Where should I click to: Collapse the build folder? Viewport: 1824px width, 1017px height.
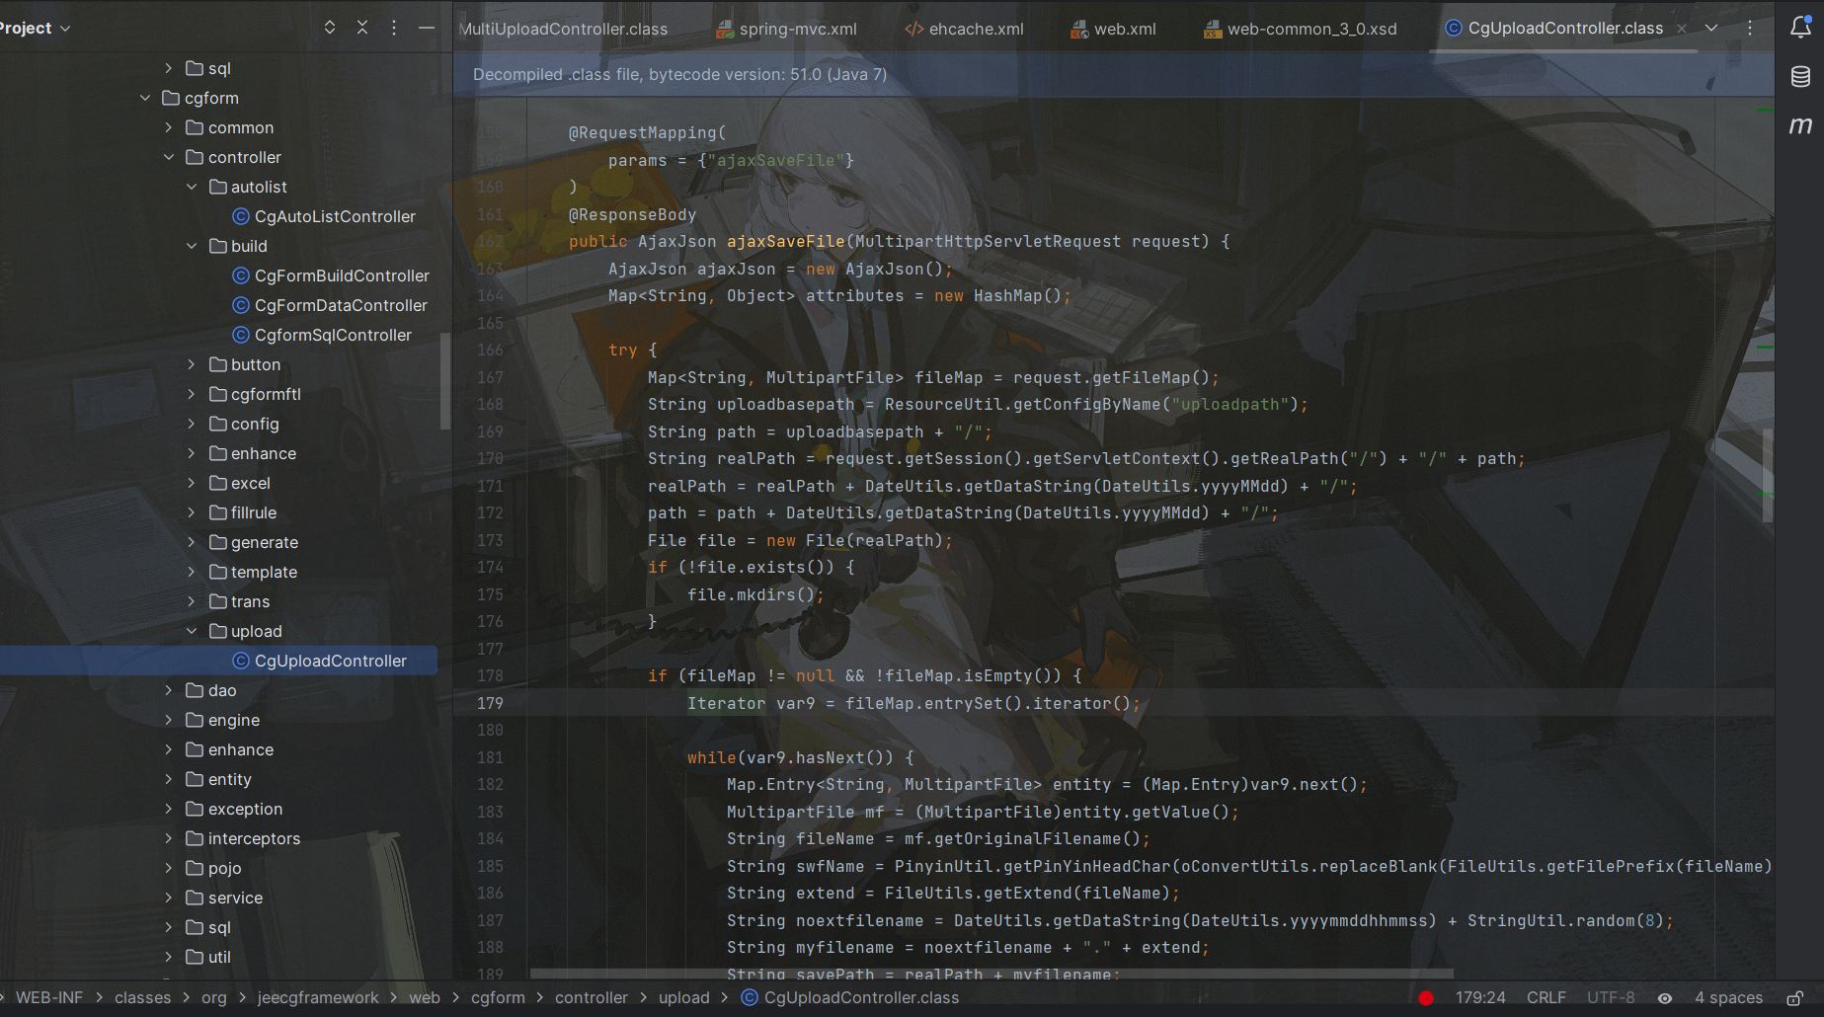click(192, 246)
